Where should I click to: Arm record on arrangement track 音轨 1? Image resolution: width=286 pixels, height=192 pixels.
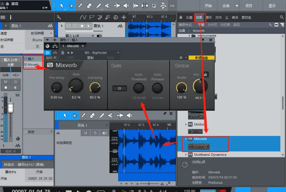pos(82,26)
